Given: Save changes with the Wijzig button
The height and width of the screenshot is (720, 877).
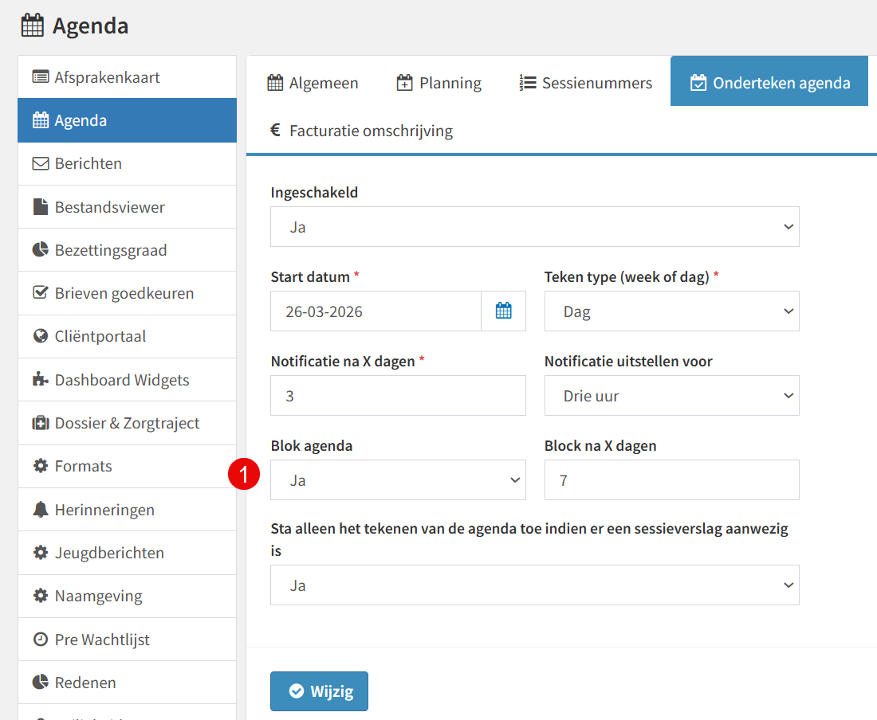Looking at the screenshot, I should [x=320, y=691].
